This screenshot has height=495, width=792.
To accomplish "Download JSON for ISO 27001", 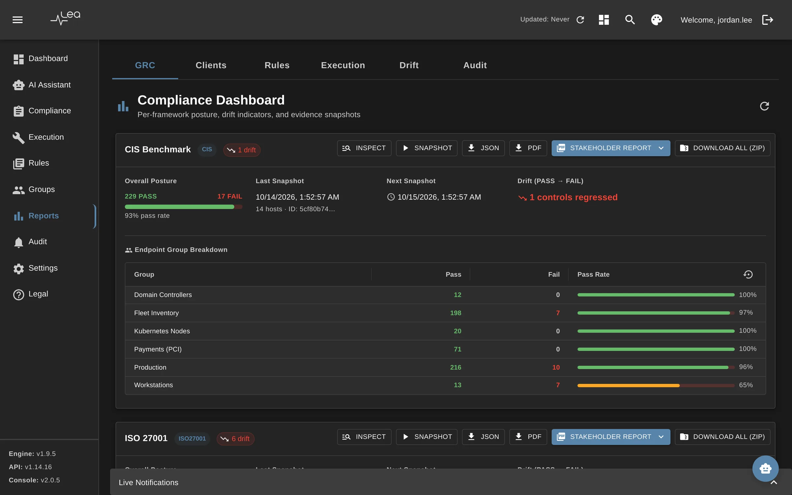I will (x=483, y=437).
